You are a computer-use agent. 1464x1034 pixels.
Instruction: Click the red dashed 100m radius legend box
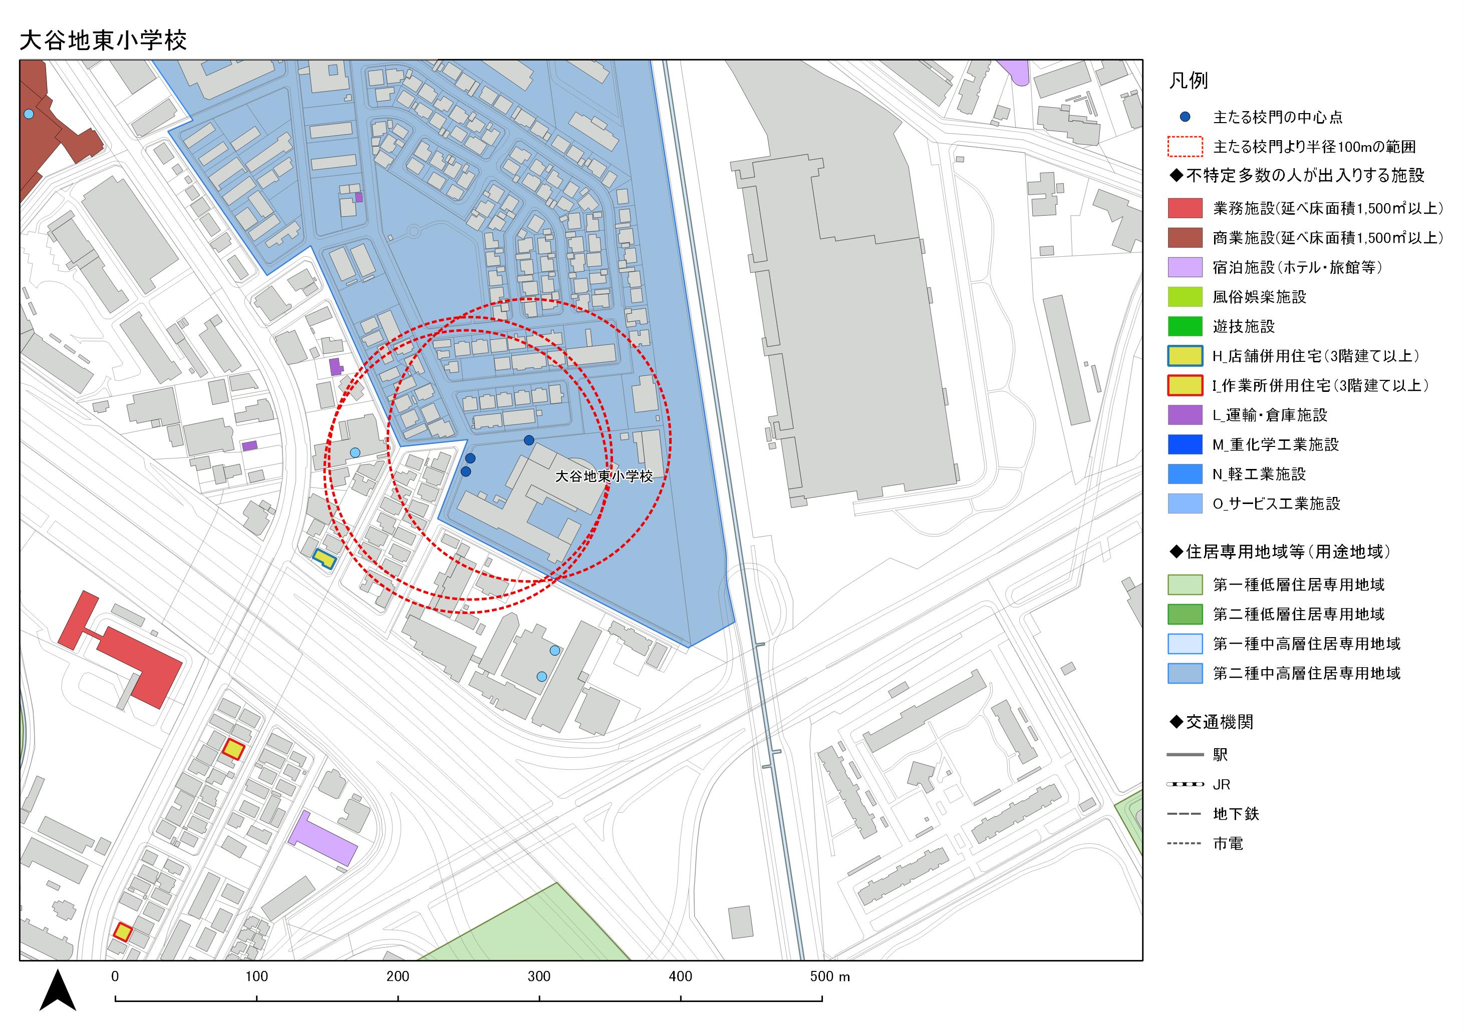point(1185,147)
